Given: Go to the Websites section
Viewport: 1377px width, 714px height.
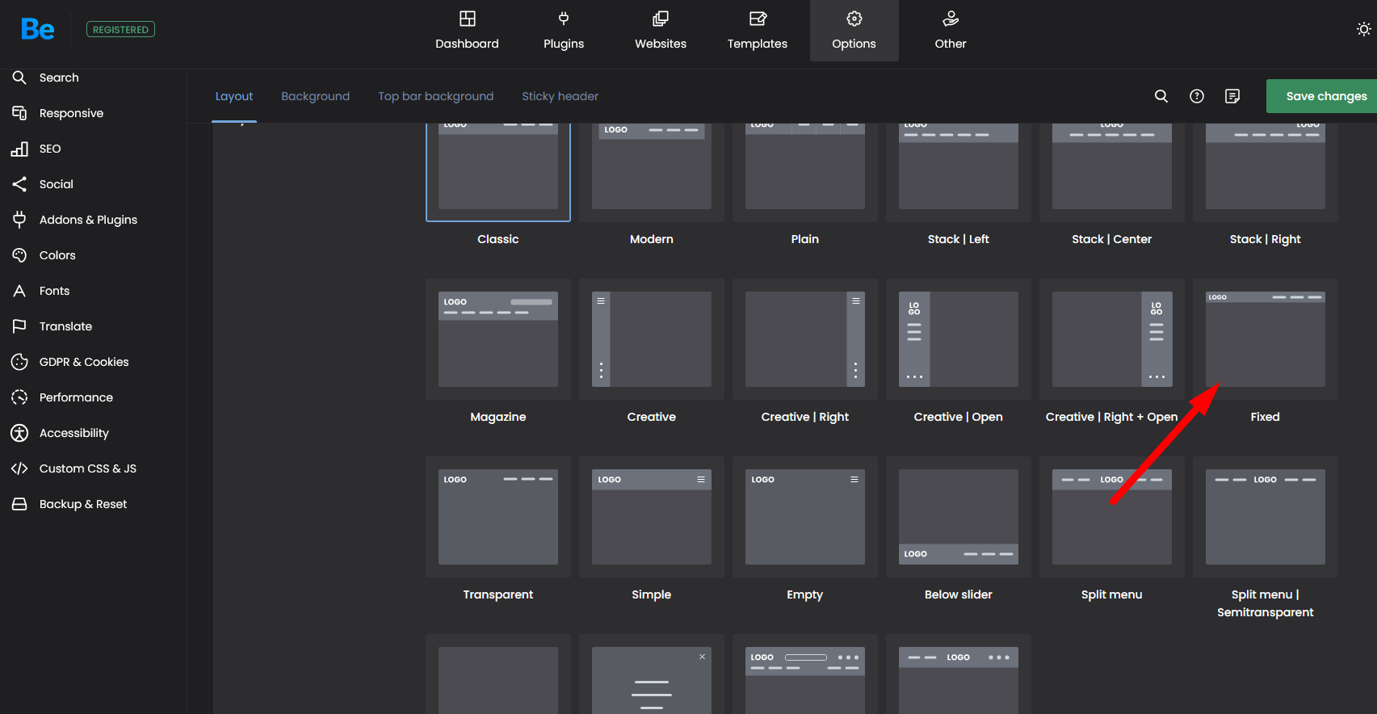Looking at the screenshot, I should tap(661, 31).
